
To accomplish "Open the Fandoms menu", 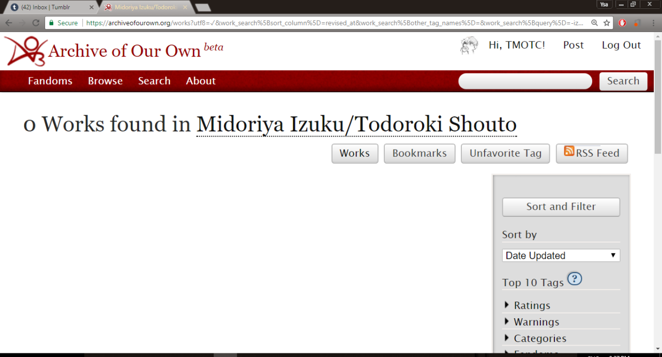I will 50,81.
